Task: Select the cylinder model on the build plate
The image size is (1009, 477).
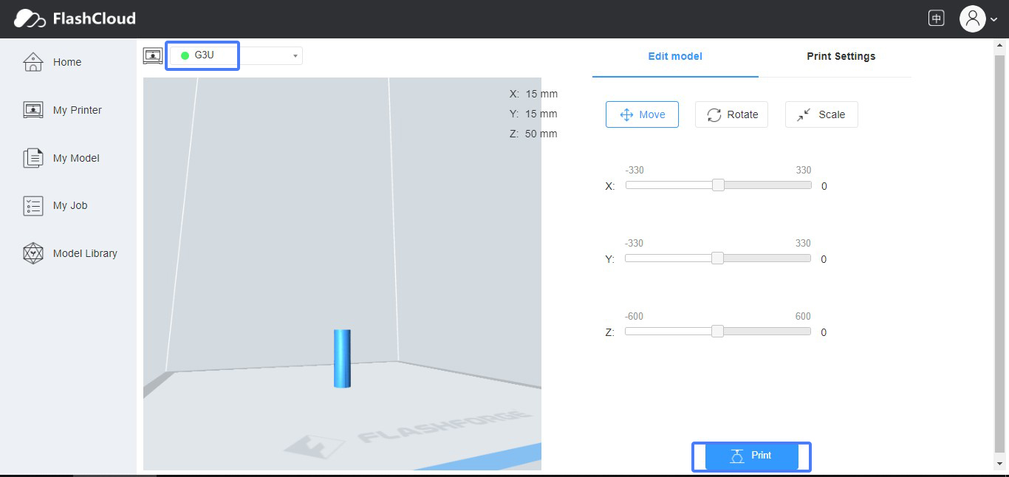Action: [x=341, y=358]
